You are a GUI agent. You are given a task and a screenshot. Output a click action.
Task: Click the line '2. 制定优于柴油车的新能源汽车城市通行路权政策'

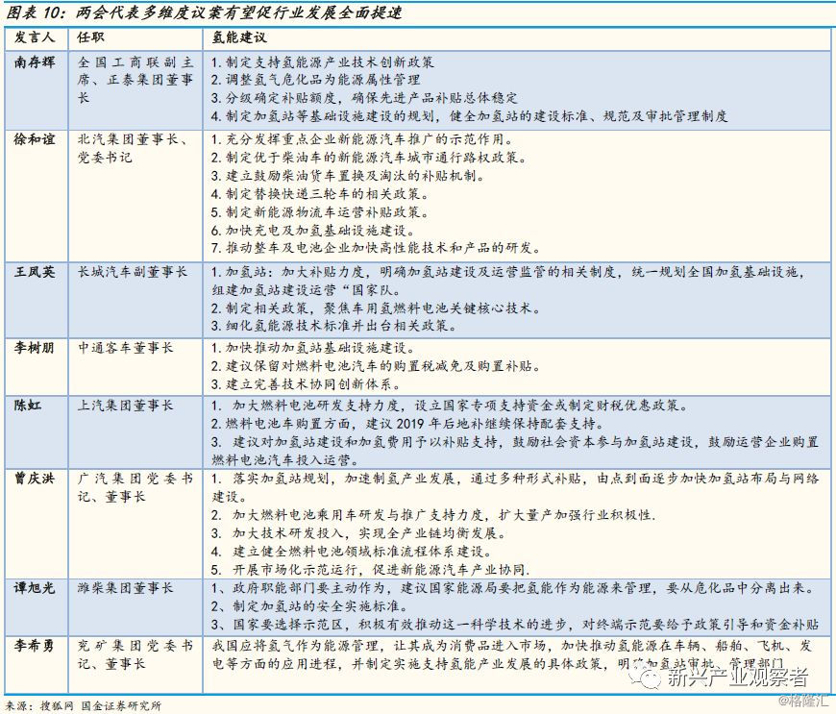point(370,158)
